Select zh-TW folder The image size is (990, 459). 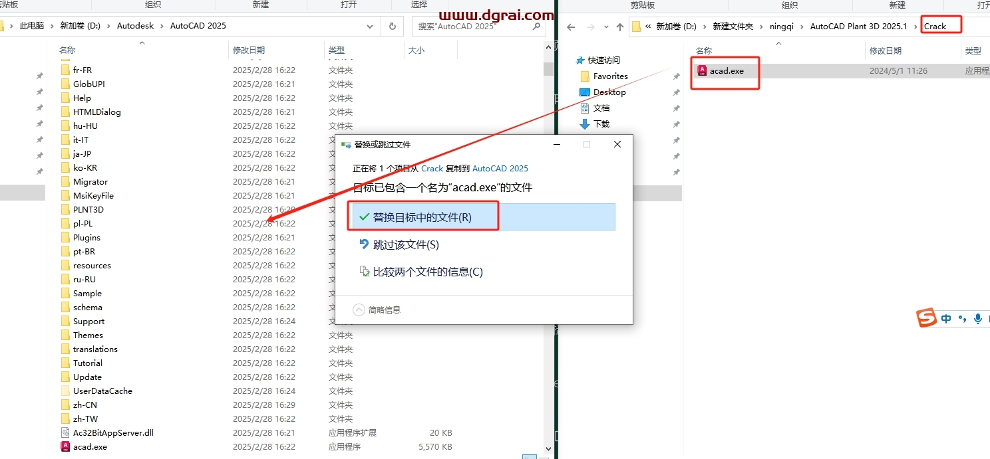85,418
